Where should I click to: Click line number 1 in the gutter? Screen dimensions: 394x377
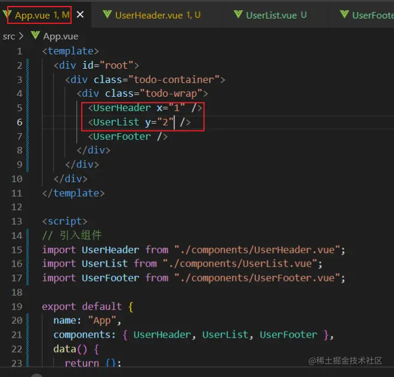(20, 51)
